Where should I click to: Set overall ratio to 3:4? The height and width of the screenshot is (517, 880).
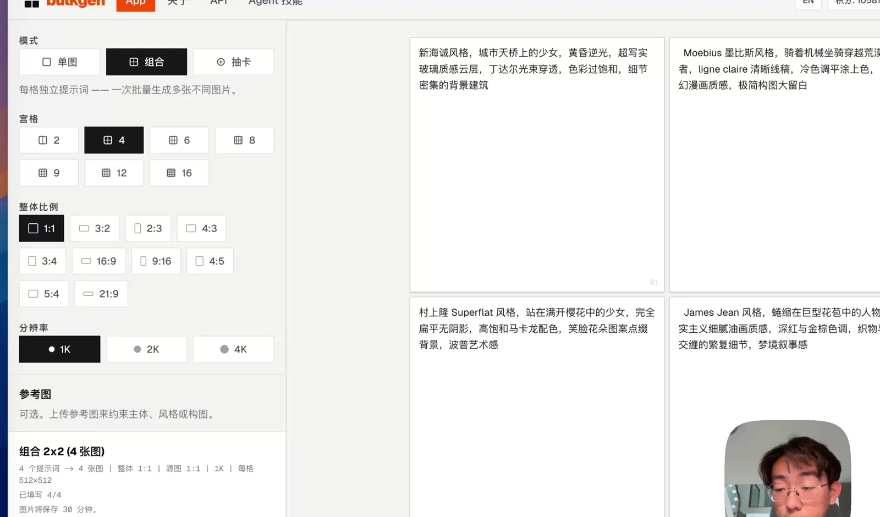43,261
